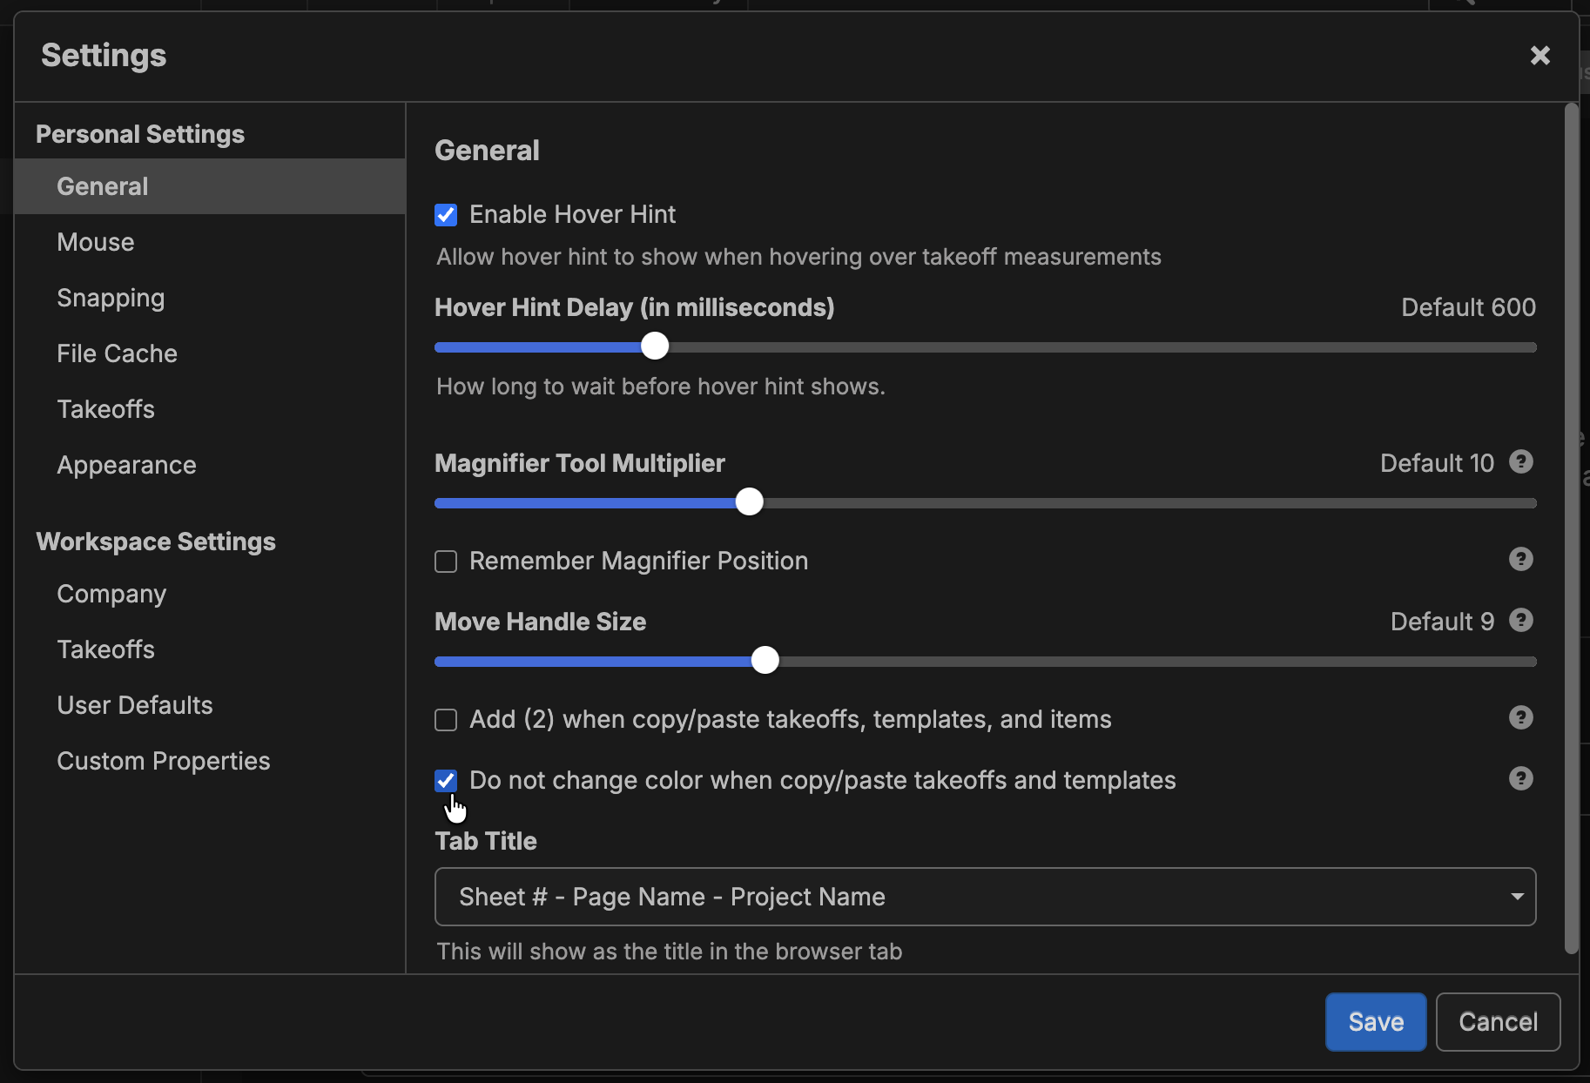Switch to Snapping settings
Image resolution: width=1590 pixels, height=1083 pixels.
[x=111, y=298]
